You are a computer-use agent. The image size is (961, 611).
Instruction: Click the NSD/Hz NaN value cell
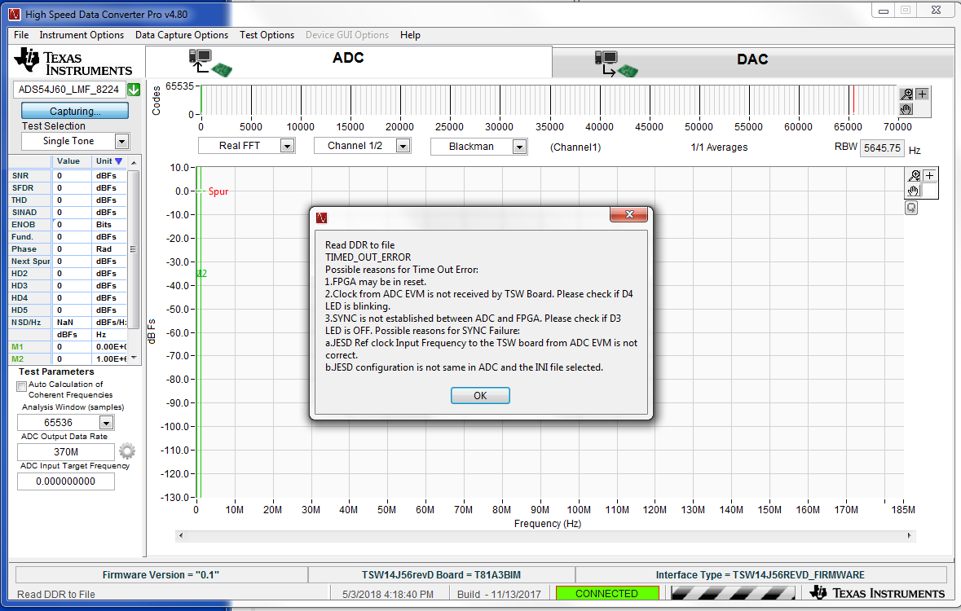[x=71, y=323]
